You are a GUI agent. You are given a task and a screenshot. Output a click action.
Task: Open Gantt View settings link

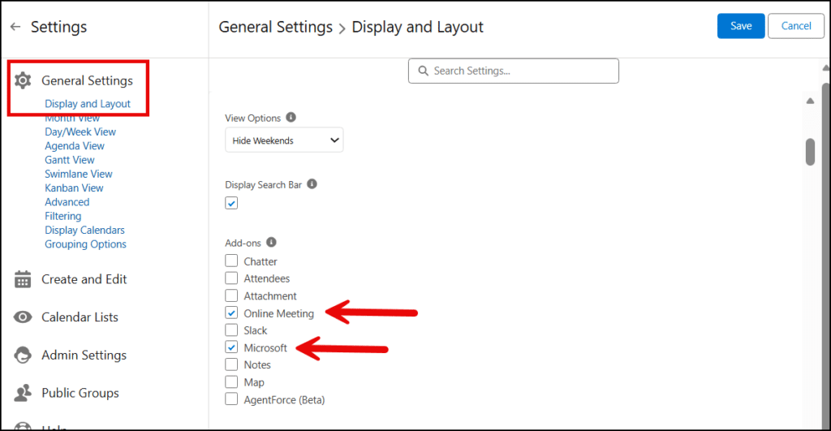[x=70, y=160]
